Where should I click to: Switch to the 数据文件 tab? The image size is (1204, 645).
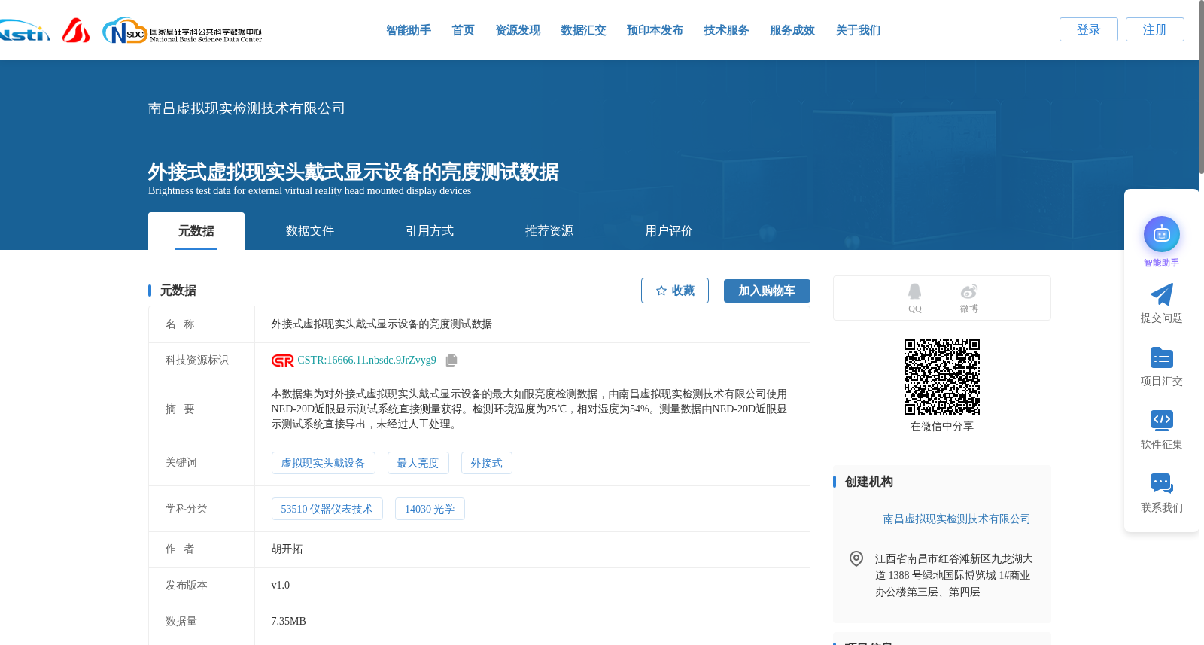pos(310,231)
